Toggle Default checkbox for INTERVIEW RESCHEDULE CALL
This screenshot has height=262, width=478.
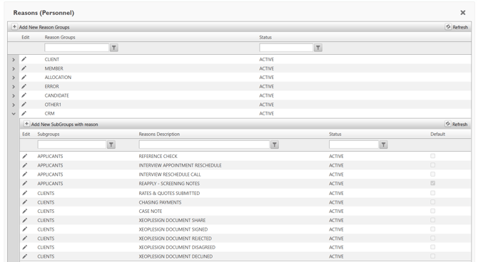point(432,174)
